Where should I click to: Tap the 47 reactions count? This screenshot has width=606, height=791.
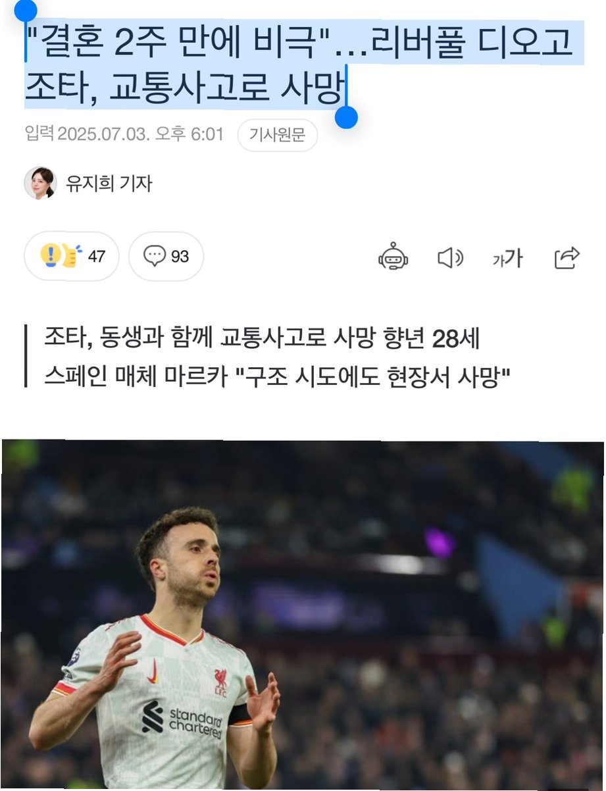[x=96, y=257]
